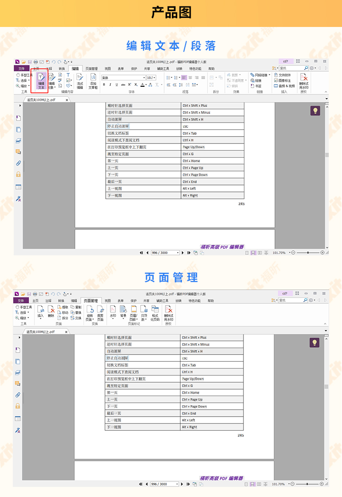Image resolution: width=342 pixels, height=497 pixels.
Task: Click font color button in upper ribbon
Action: click(142, 85)
